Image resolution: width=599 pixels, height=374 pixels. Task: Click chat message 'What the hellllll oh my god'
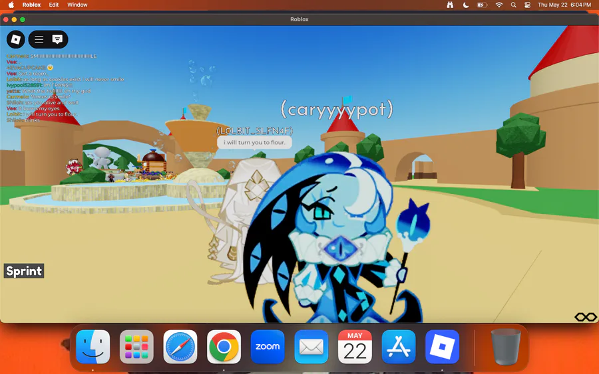click(x=49, y=91)
